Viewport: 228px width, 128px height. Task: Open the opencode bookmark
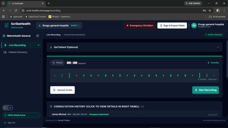coord(16,17)
